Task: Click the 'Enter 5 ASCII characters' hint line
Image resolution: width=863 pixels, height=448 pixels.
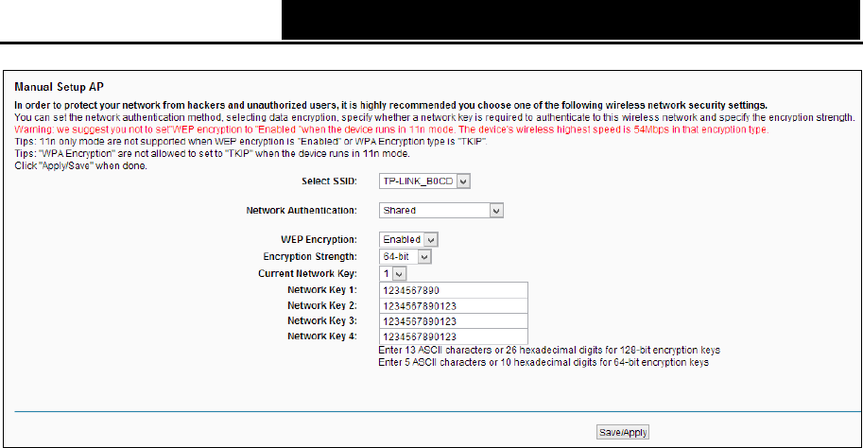Action: pos(544,362)
